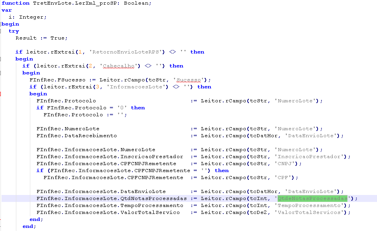
Task: Click the 'CNPJ' string literal
Action: 285,164
